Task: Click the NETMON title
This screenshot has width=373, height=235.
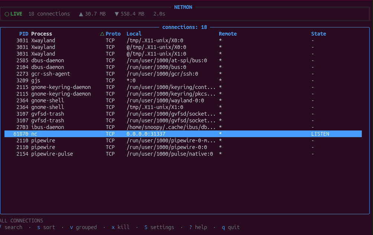Action: 183,7
